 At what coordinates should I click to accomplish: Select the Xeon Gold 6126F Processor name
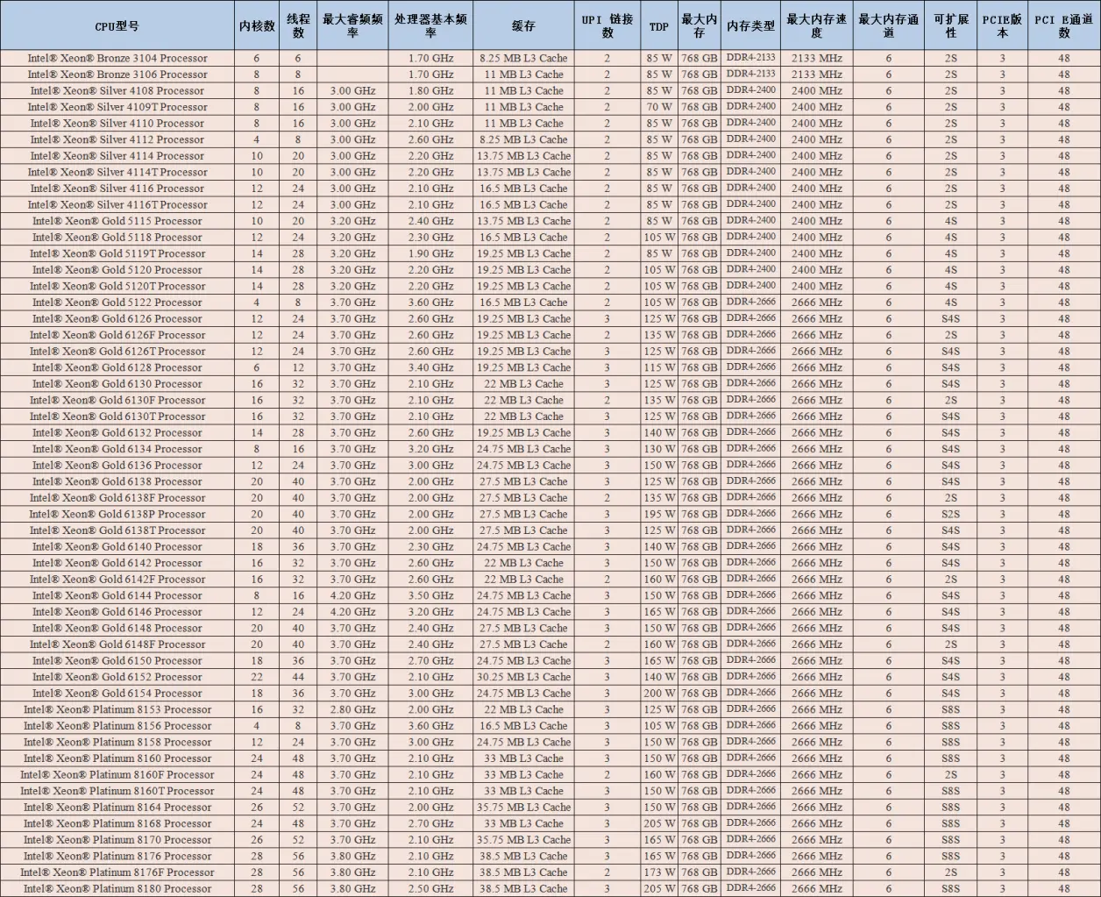pyautogui.click(x=117, y=335)
